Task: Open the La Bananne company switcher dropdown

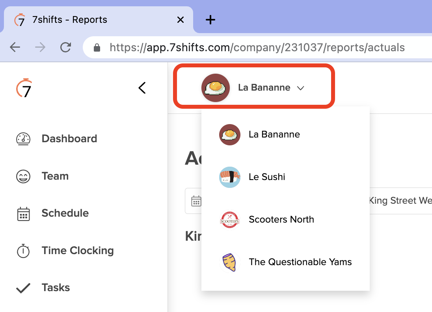Action: pyautogui.click(x=254, y=88)
